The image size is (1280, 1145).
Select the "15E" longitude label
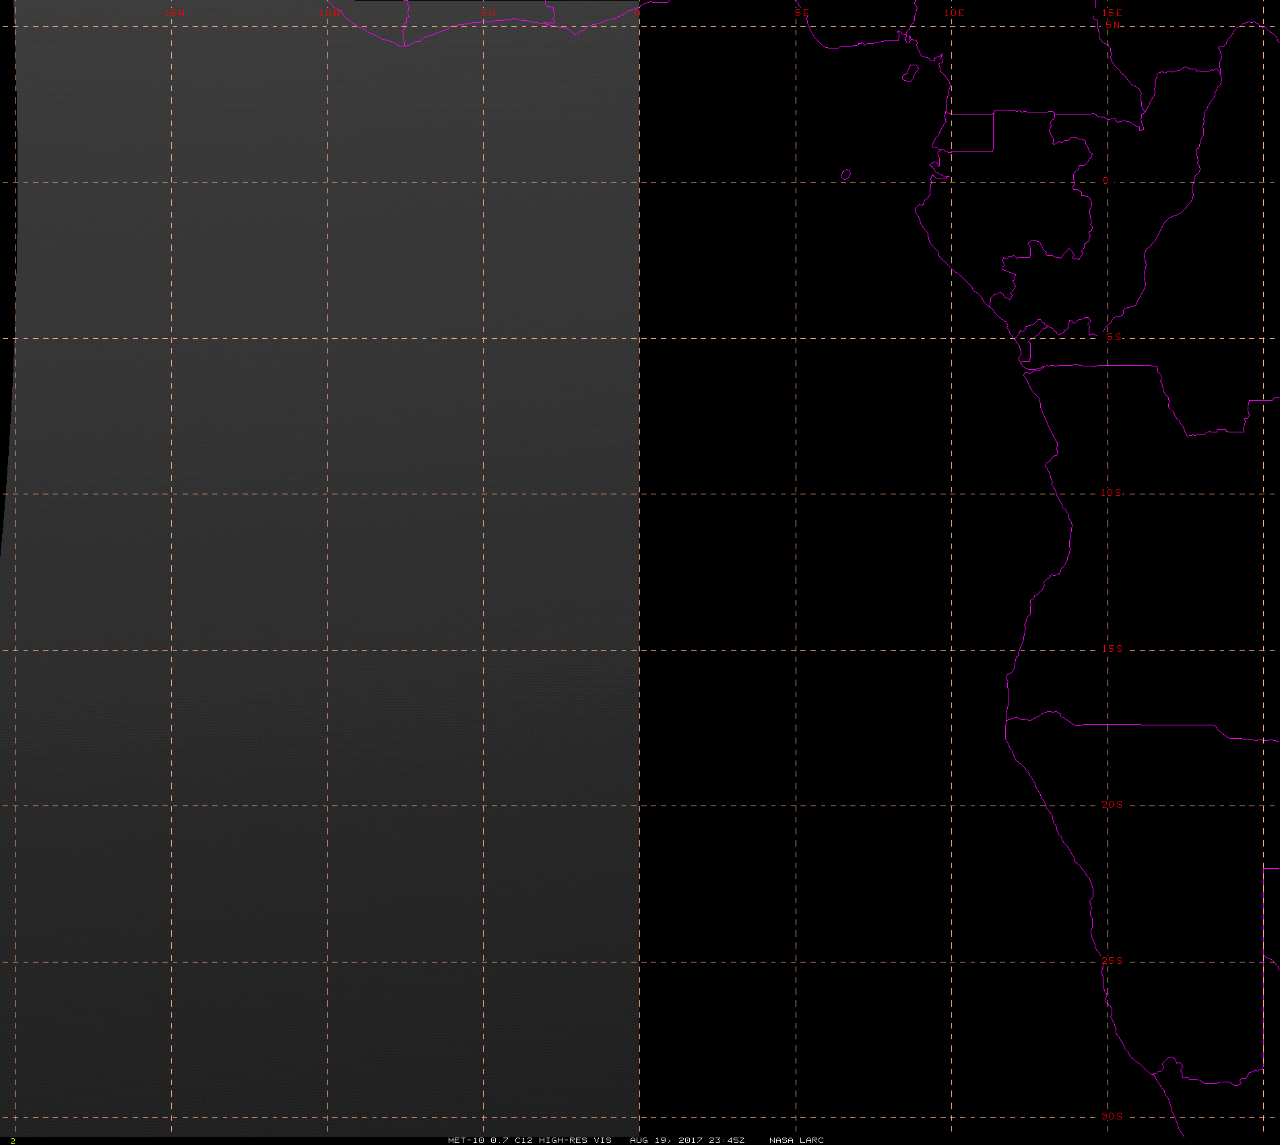pos(1112,13)
